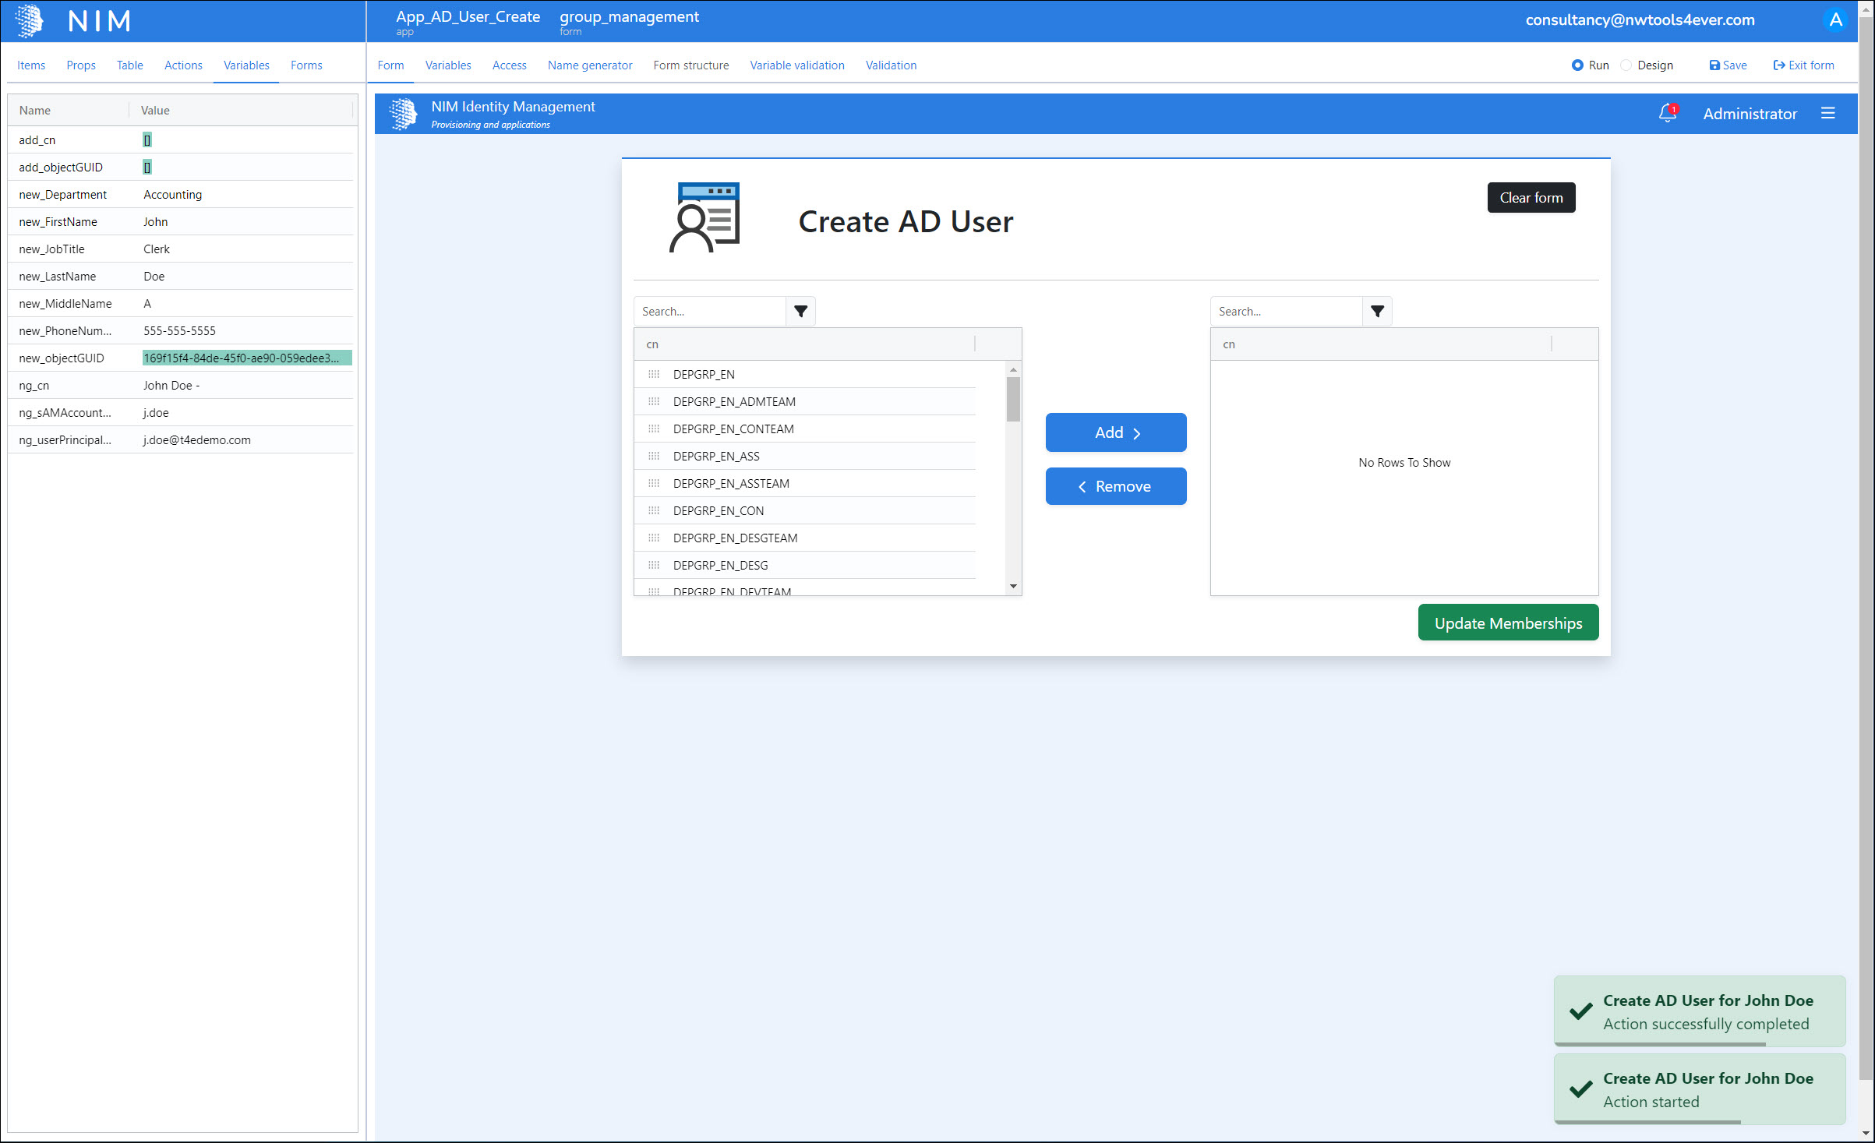Click the left group list filter icon
Image resolution: width=1875 pixels, height=1143 pixels.
800,312
